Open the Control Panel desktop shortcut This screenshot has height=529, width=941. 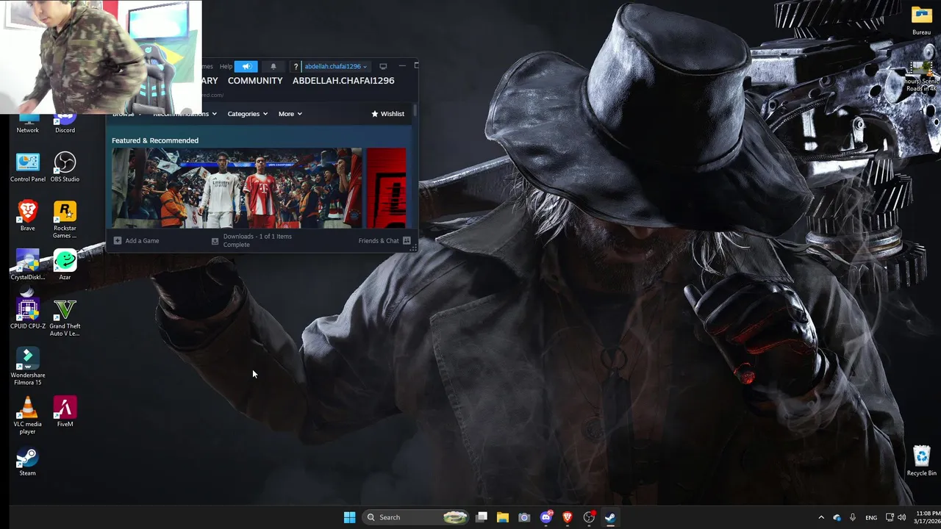point(28,167)
